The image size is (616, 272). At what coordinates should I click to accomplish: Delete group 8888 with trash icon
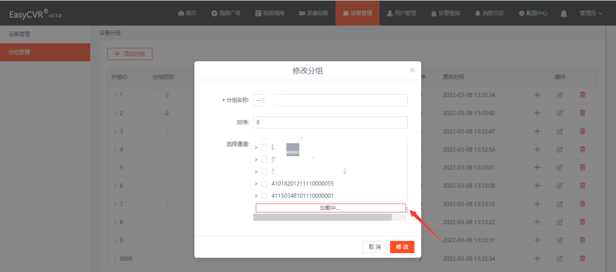click(582, 259)
